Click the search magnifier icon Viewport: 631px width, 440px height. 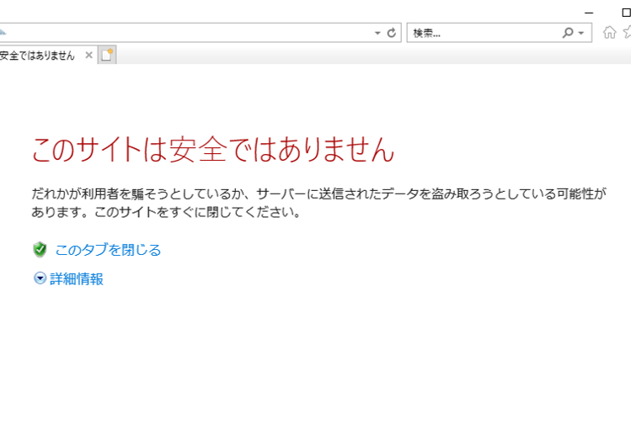click(568, 33)
